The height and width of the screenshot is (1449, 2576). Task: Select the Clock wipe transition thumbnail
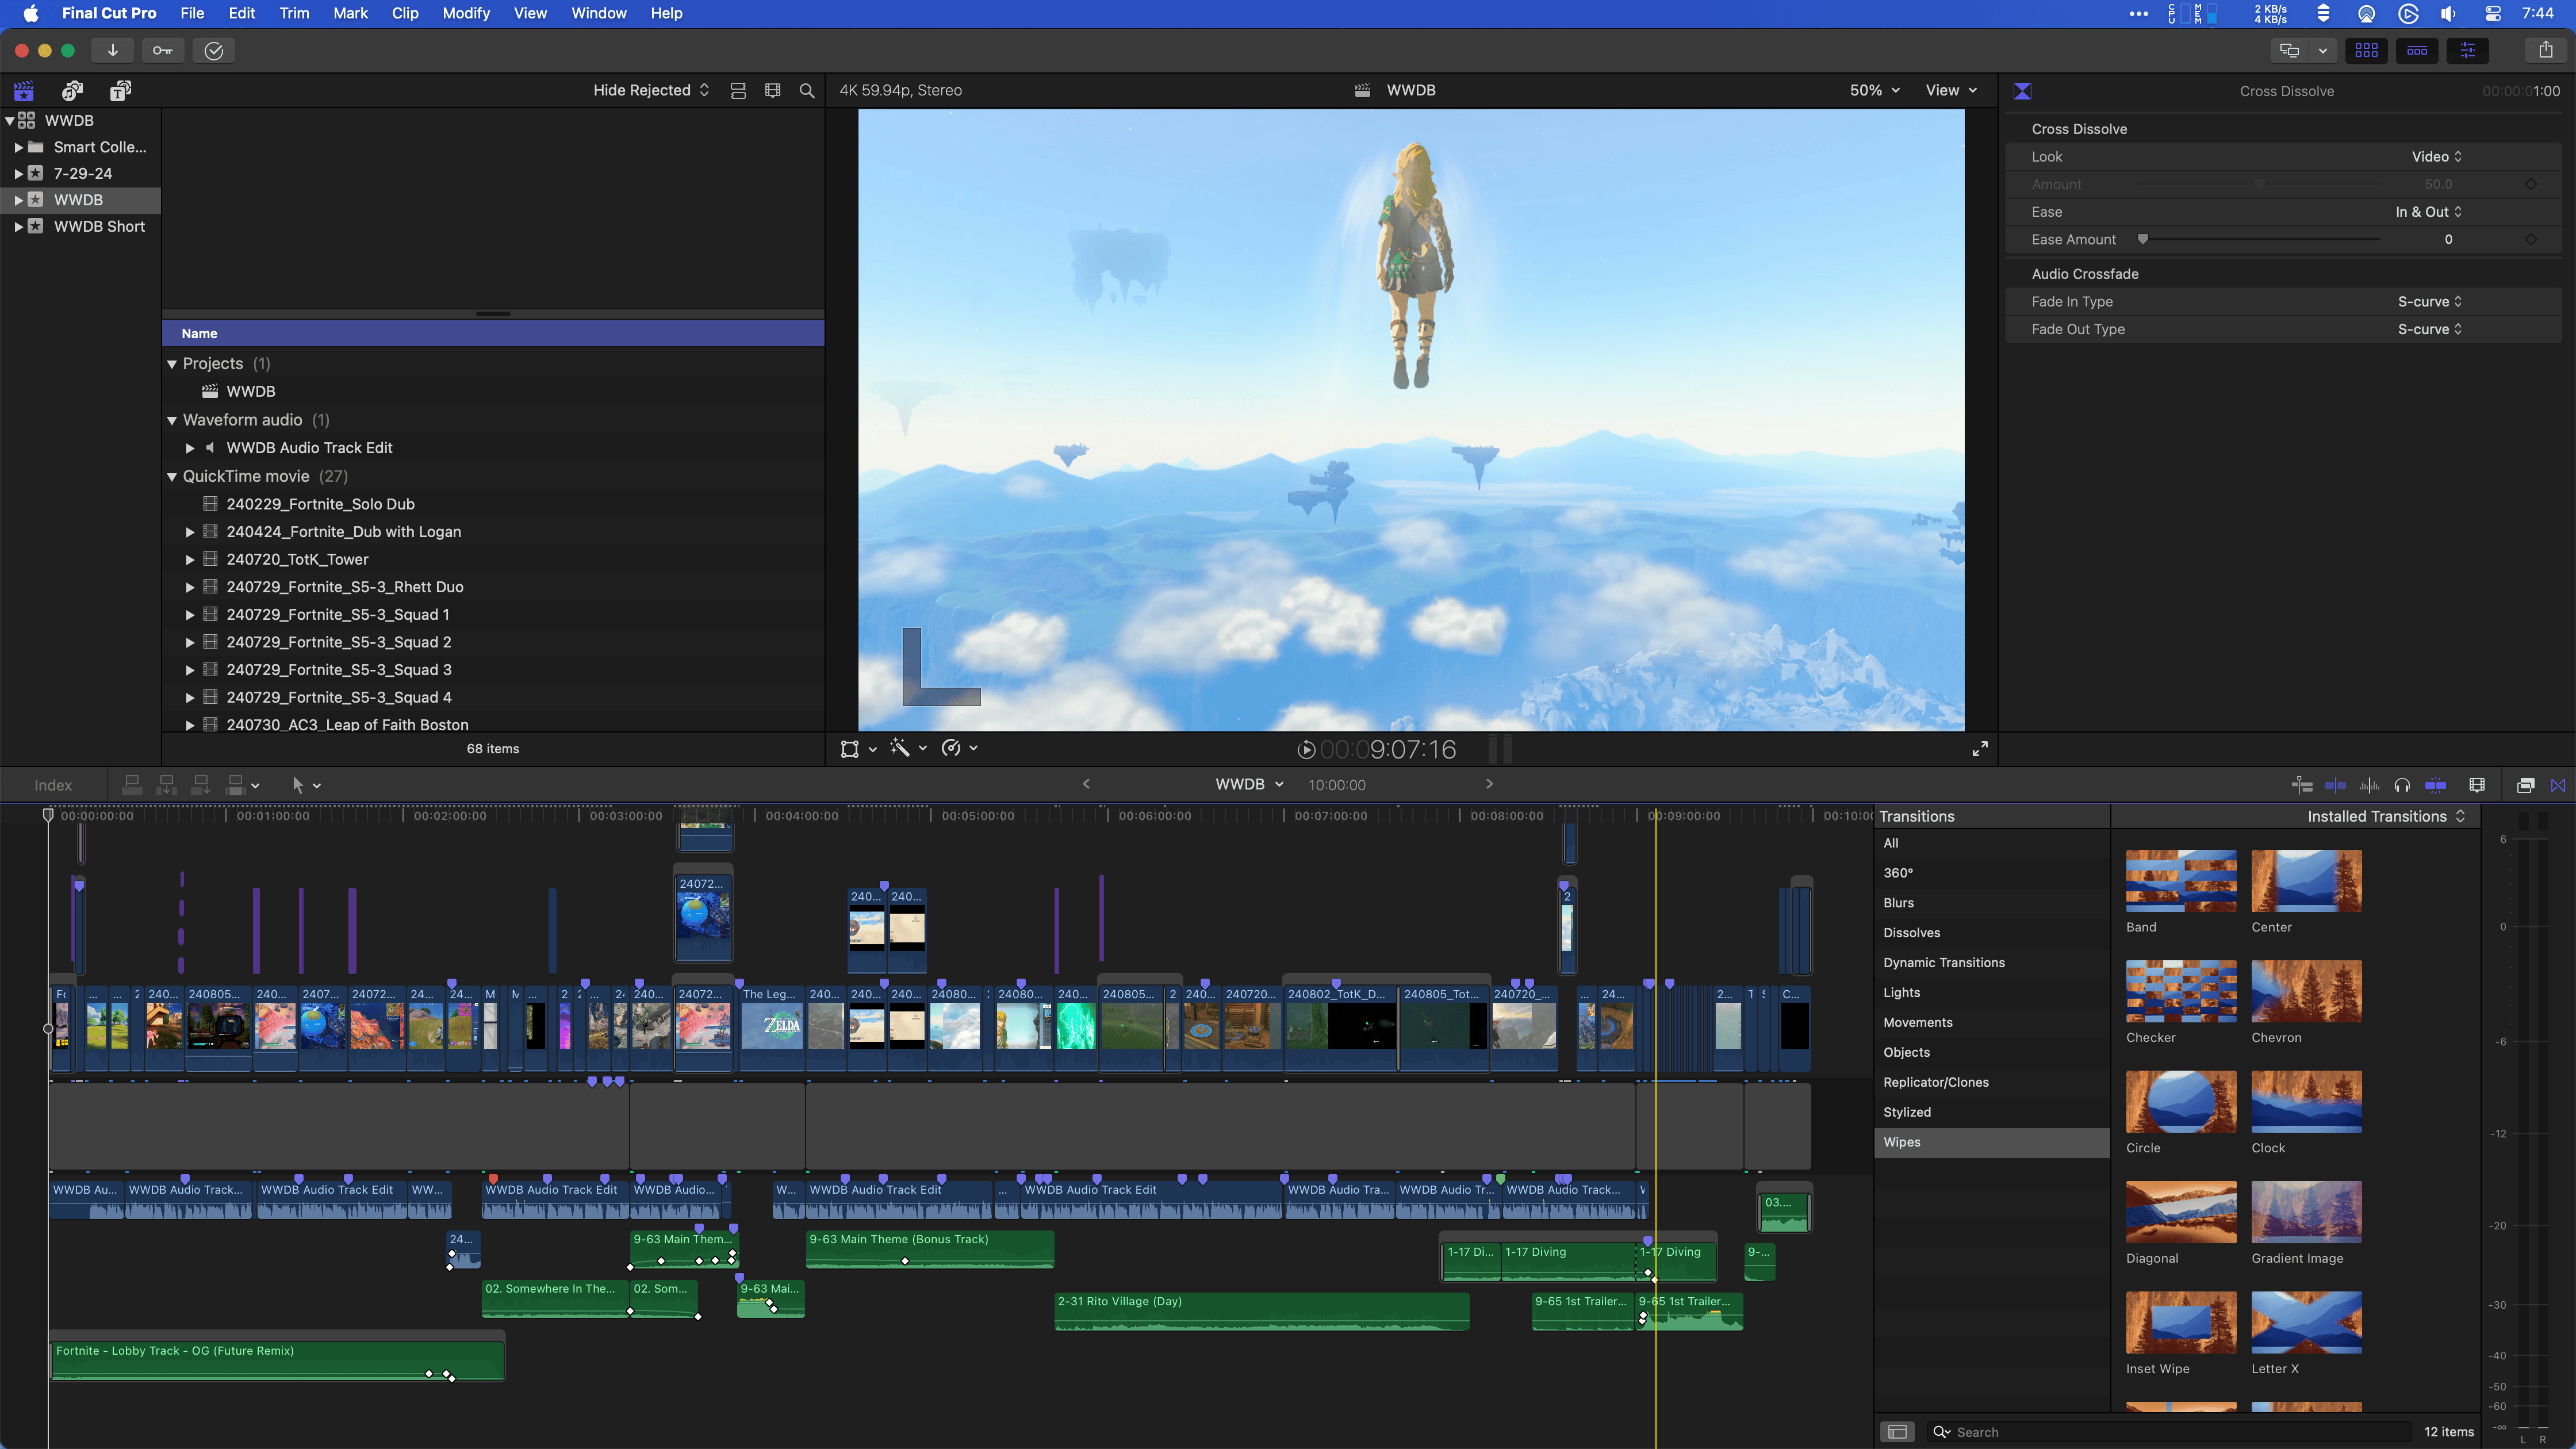[2306, 1101]
